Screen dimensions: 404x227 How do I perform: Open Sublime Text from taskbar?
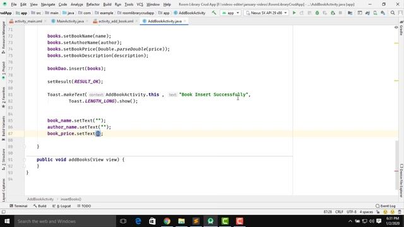coord(196,221)
